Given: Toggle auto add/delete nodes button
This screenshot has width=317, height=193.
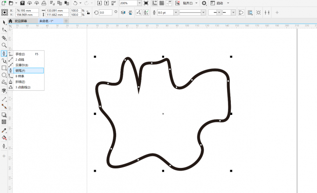Looking at the screenshot, I should point(146,13).
